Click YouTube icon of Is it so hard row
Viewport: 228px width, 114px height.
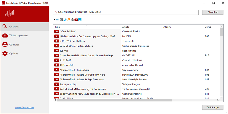[x=56, y=70]
